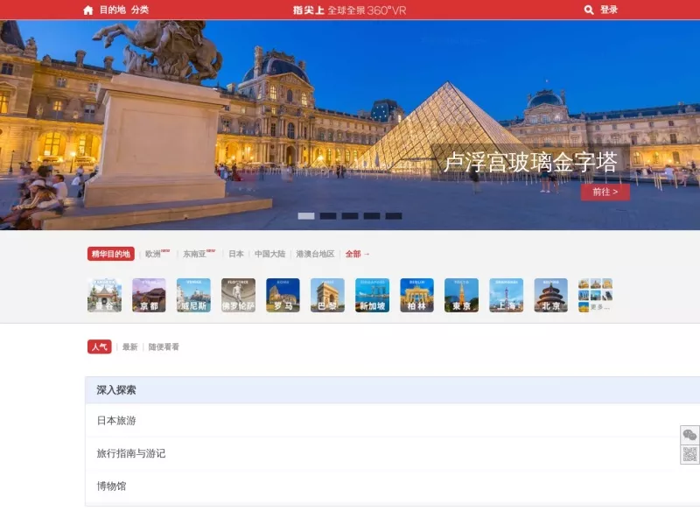Click the 博物馆 list item

coord(392,486)
